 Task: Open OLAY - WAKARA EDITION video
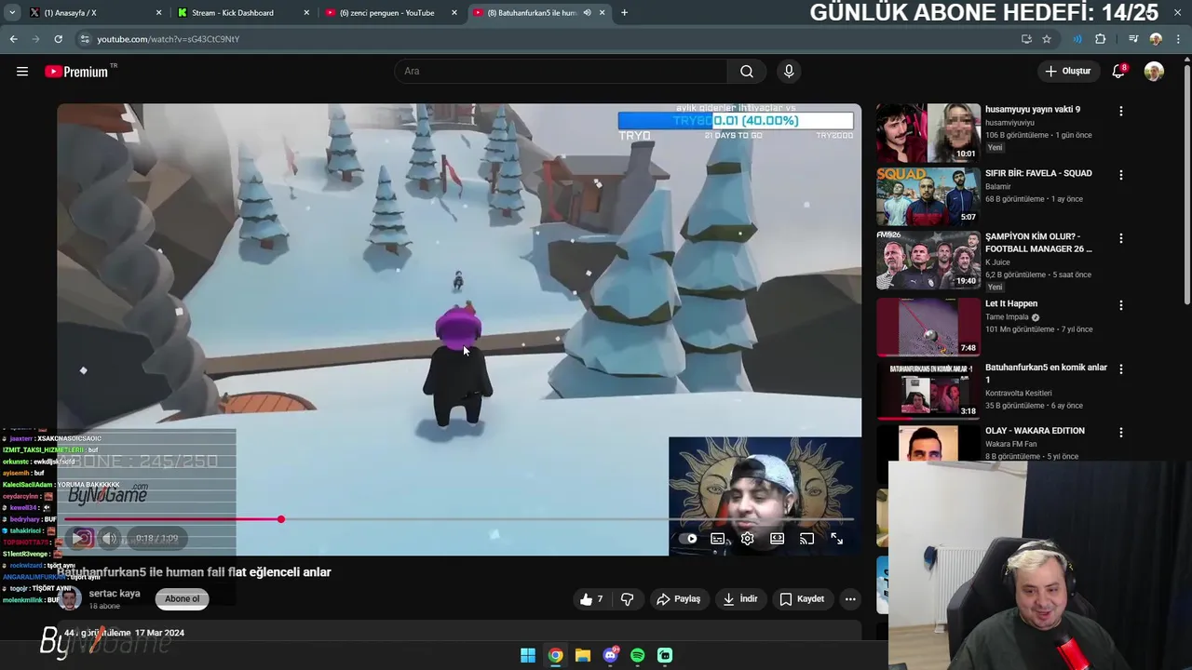[x=1035, y=431]
